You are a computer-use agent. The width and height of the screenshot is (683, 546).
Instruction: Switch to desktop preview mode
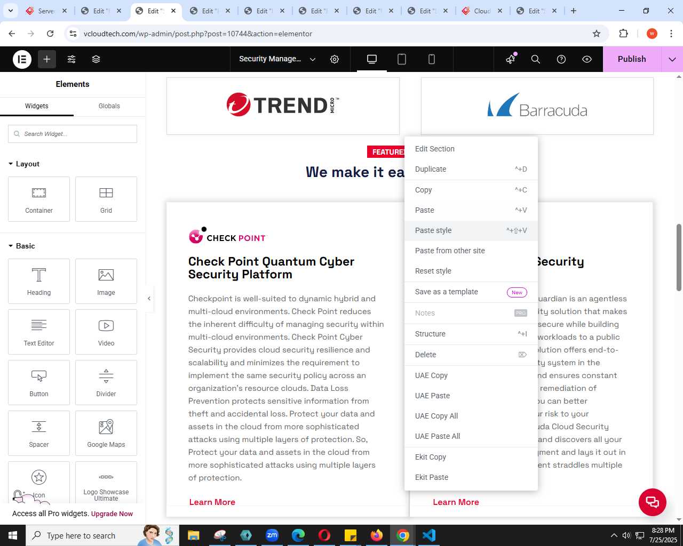[372, 59]
